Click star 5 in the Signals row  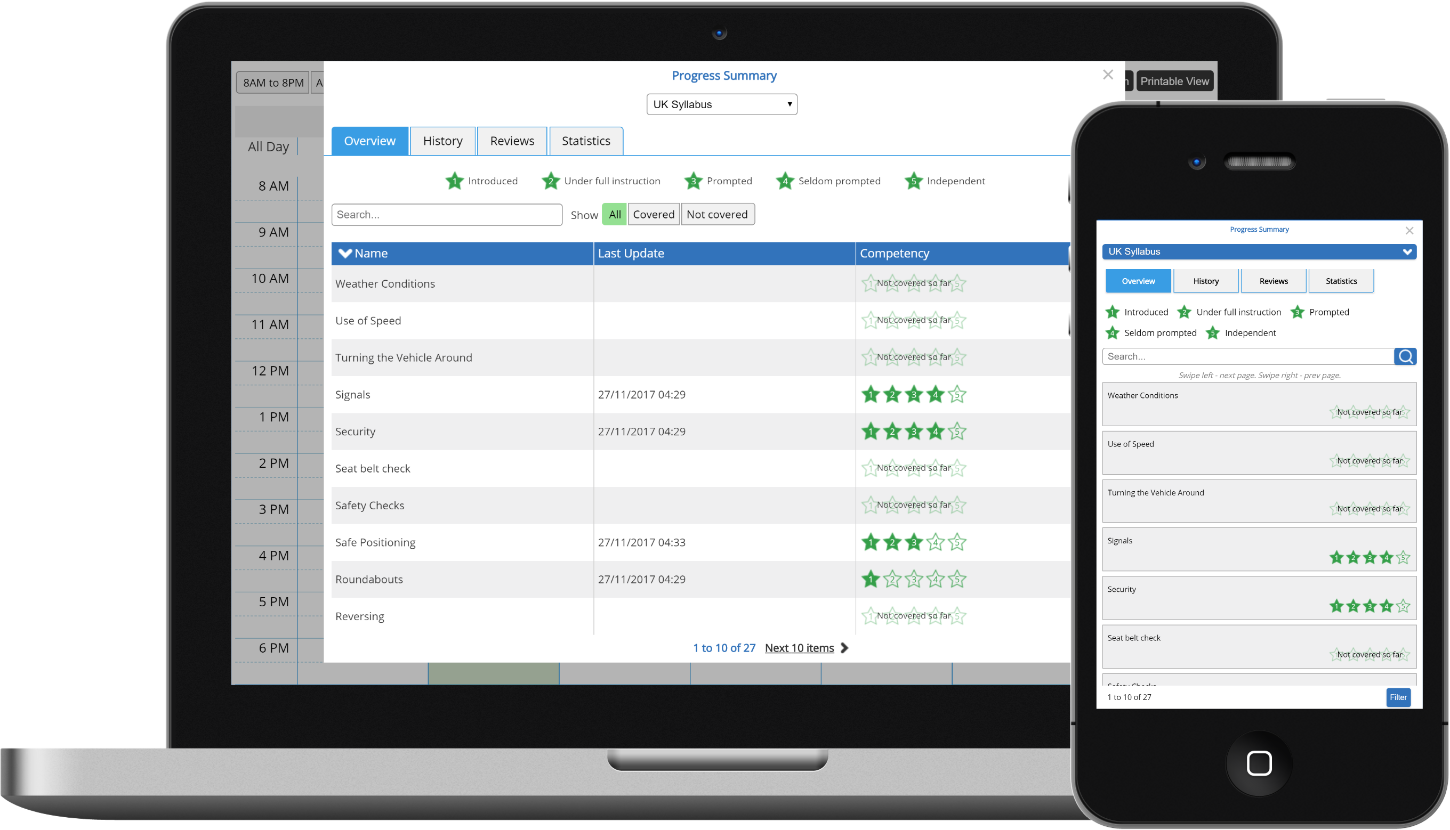pyautogui.click(x=957, y=394)
